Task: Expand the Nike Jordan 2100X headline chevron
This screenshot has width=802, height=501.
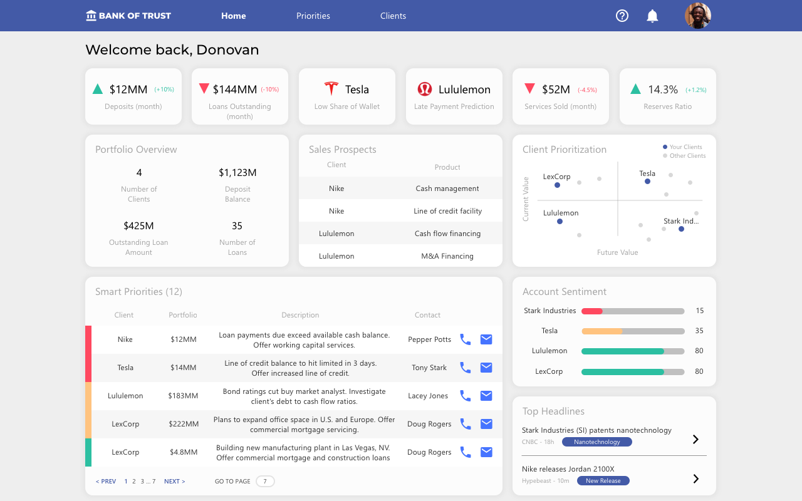Action: [x=695, y=478]
